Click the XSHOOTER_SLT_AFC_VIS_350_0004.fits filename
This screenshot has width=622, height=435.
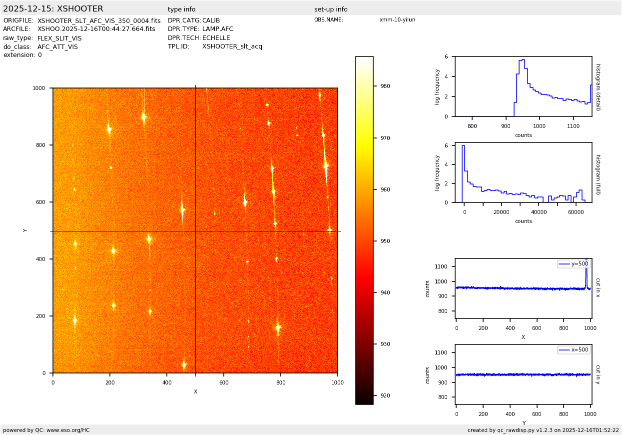click(x=99, y=21)
